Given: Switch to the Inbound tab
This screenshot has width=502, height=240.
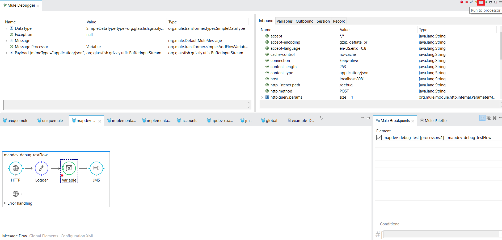Looking at the screenshot, I should pos(266,21).
